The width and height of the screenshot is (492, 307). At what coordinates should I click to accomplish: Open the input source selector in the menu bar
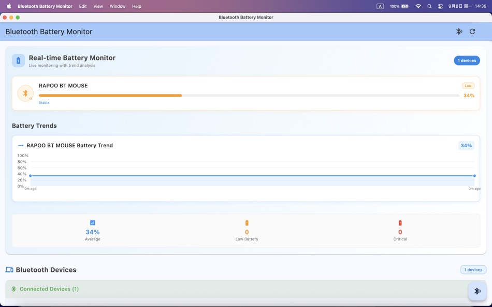click(379, 6)
